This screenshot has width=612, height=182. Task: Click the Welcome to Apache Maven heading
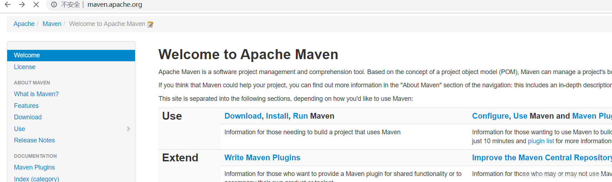click(248, 54)
